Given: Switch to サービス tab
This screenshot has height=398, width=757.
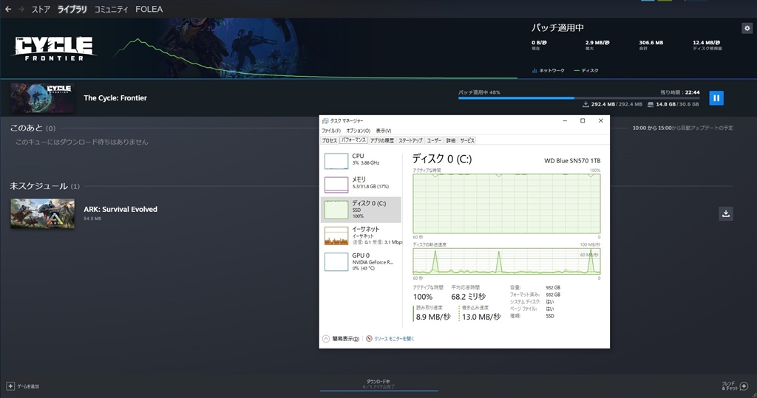Looking at the screenshot, I should pyautogui.click(x=467, y=140).
